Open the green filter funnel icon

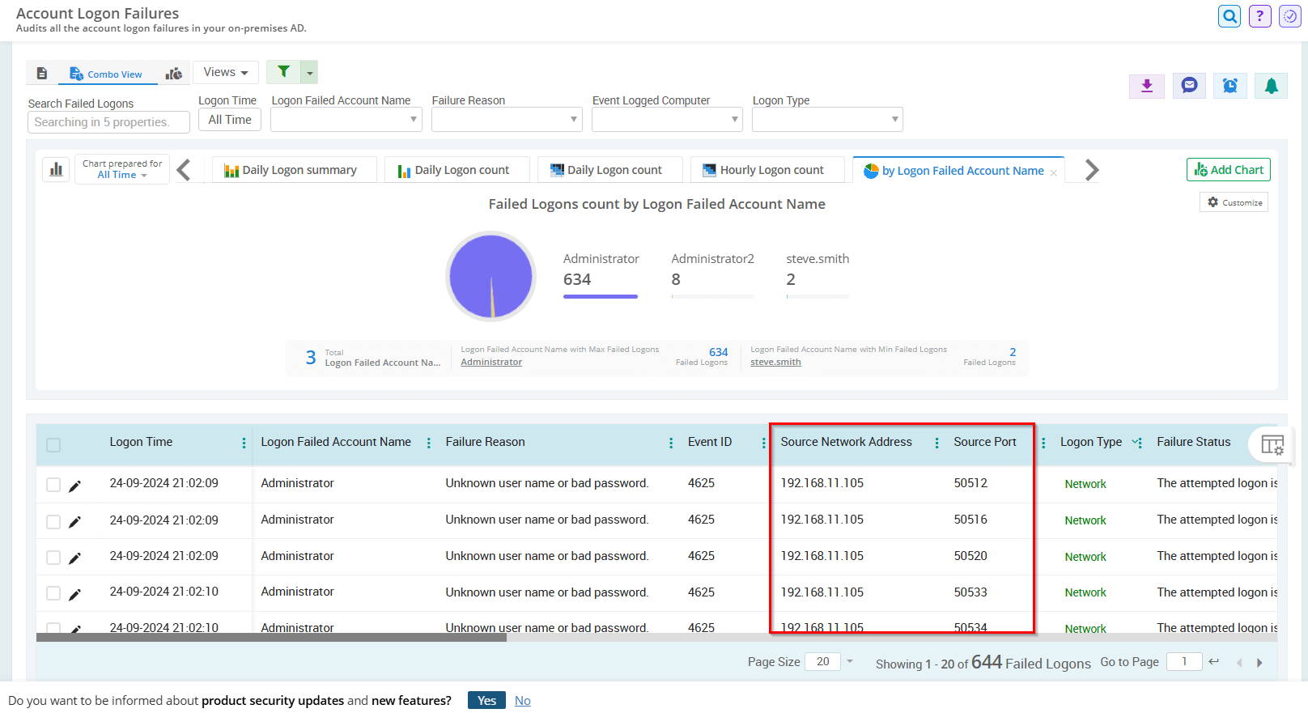click(x=283, y=72)
